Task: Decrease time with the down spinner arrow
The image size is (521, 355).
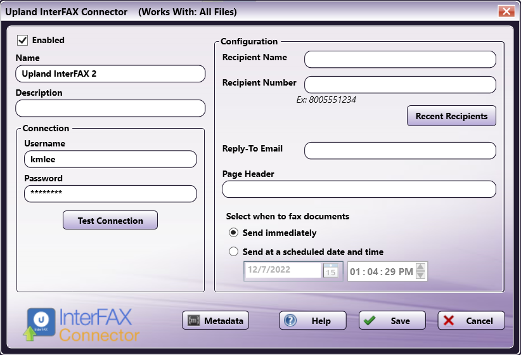Action: 420,275
